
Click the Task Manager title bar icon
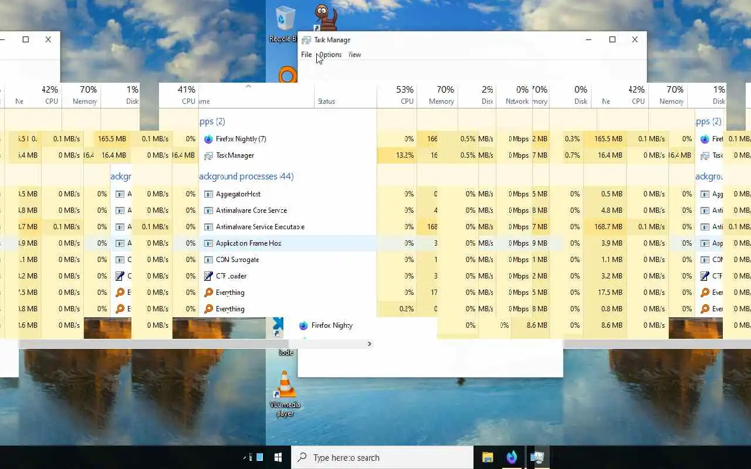point(306,40)
